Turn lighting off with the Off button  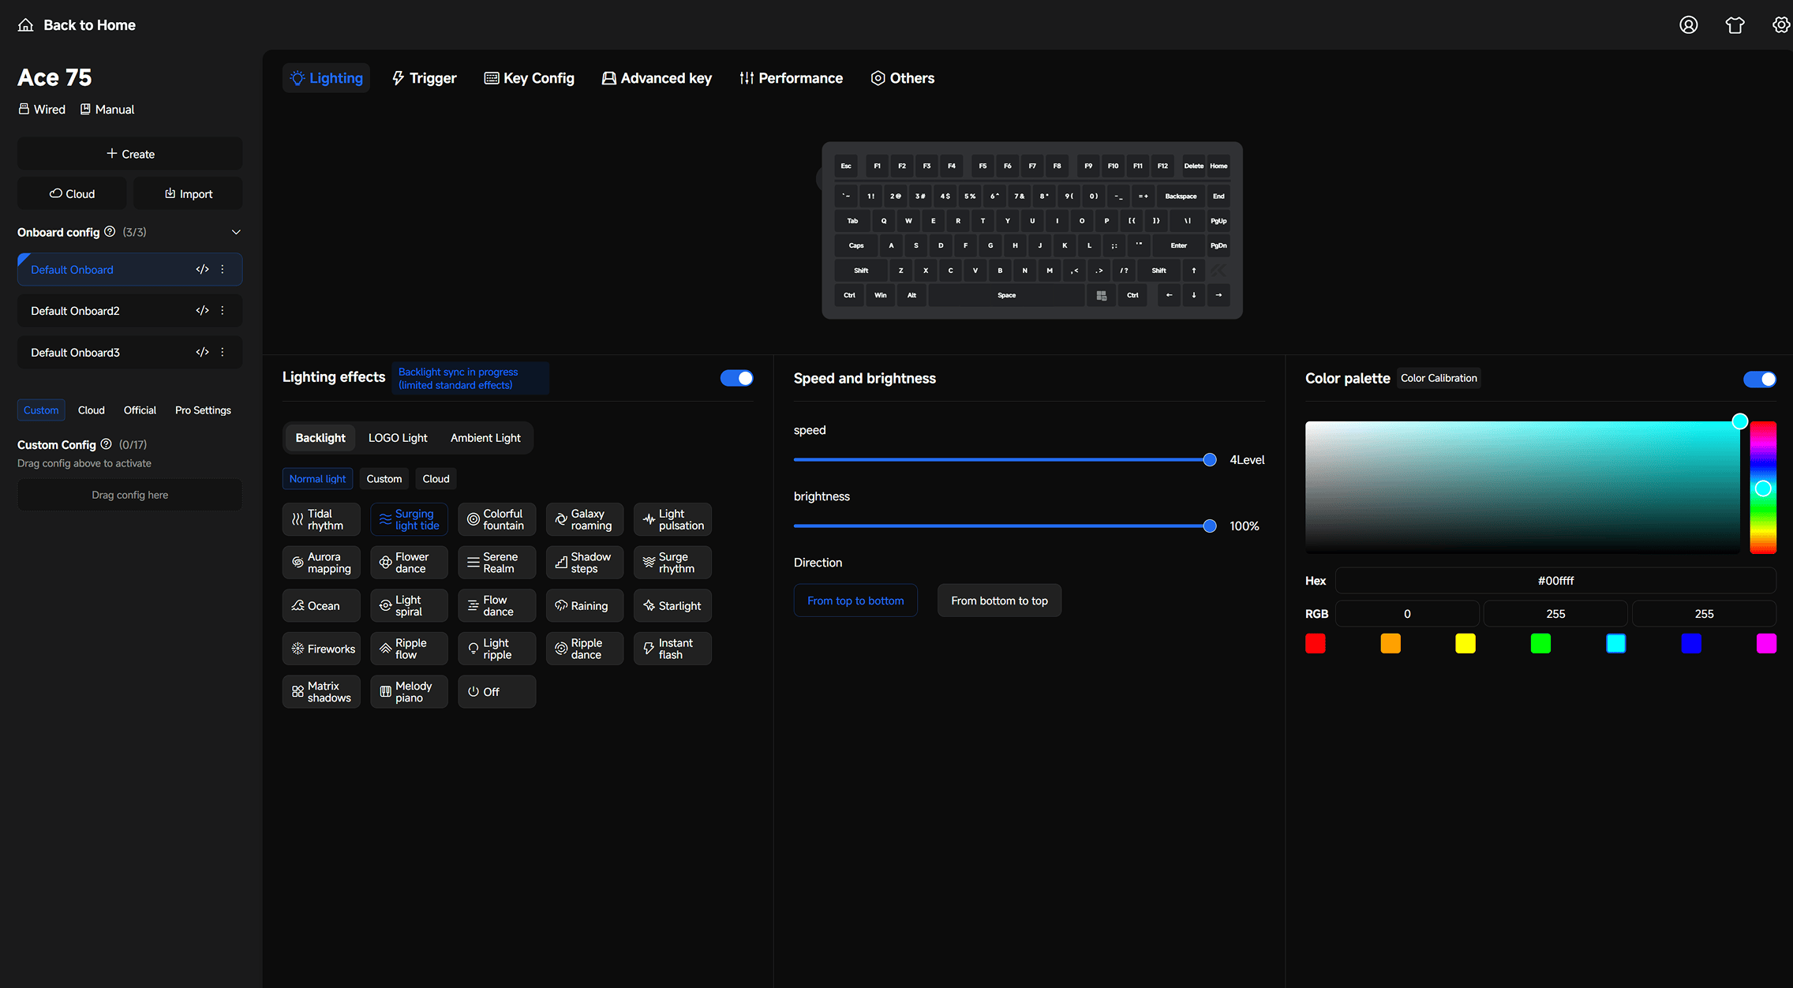click(496, 691)
